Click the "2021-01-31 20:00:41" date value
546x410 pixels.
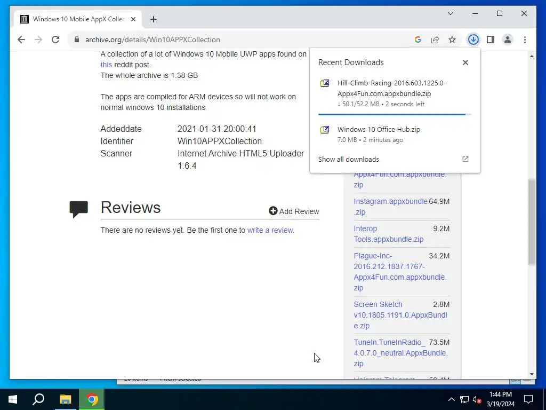click(x=216, y=129)
